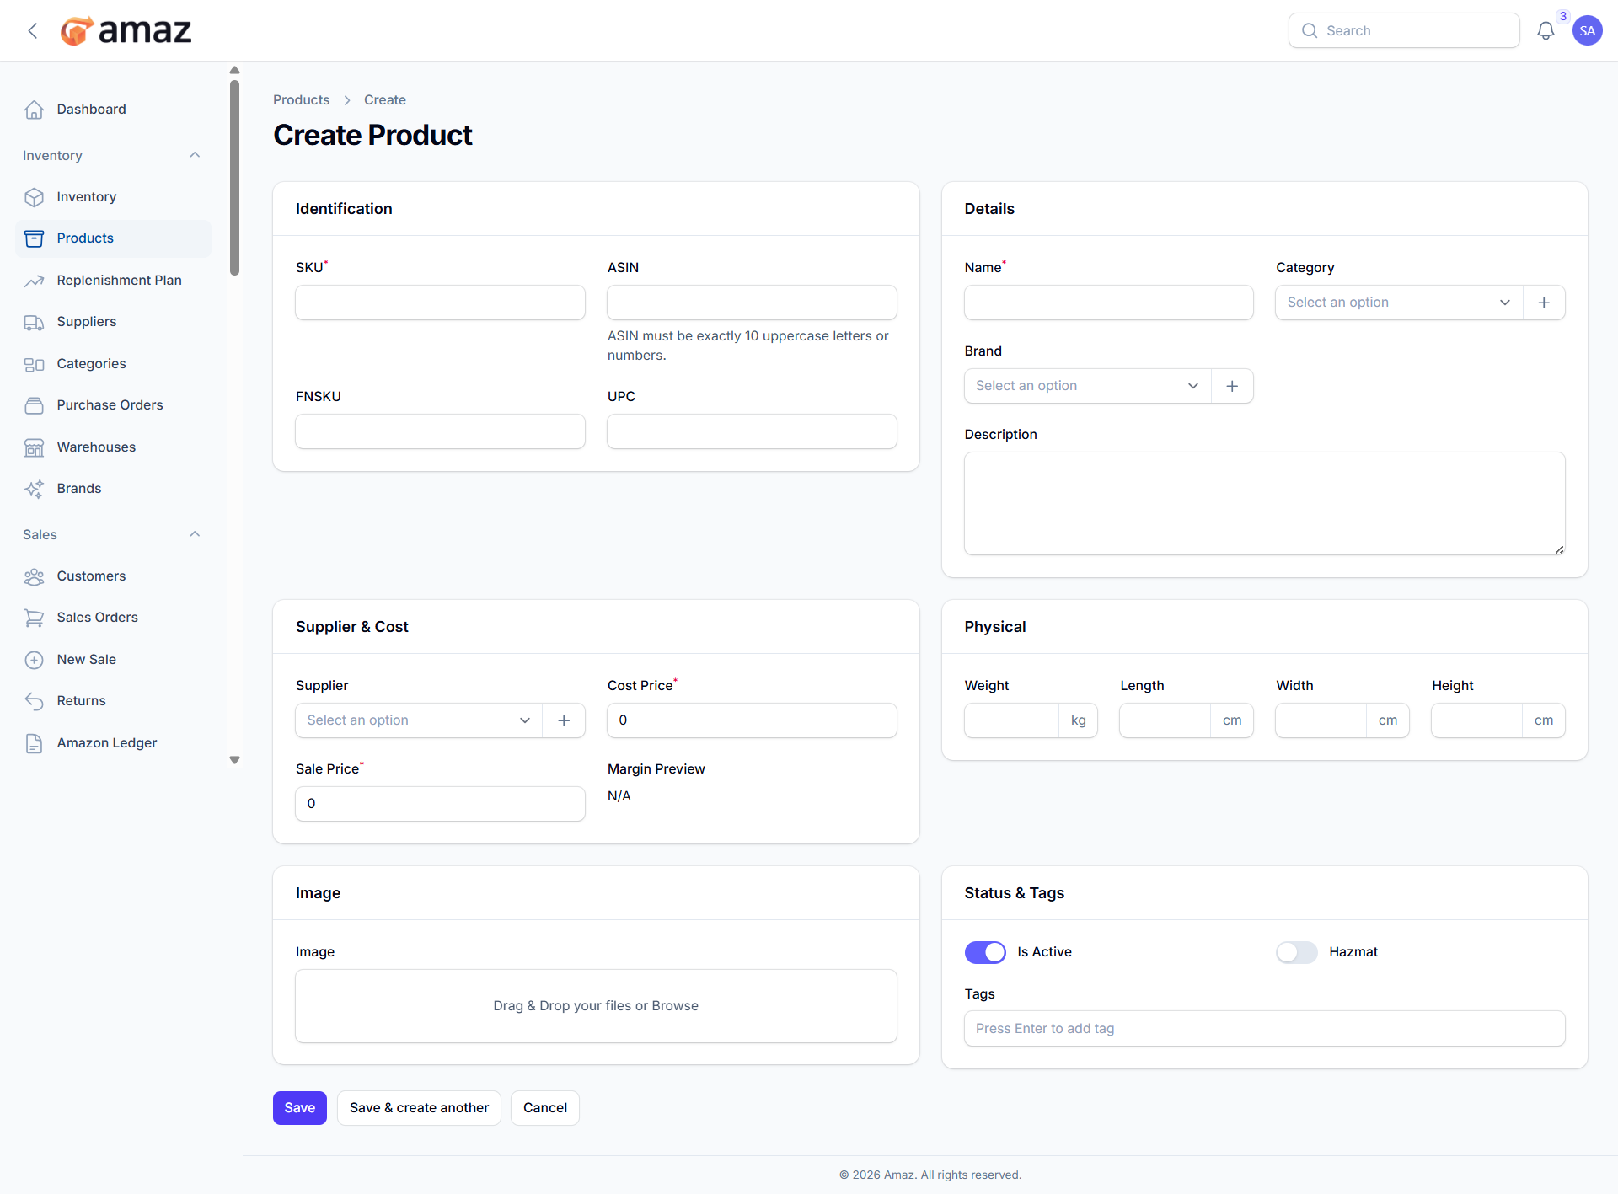Click the plus icon next to Category
1618x1194 pixels.
pyautogui.click(x=1544, y=303)
